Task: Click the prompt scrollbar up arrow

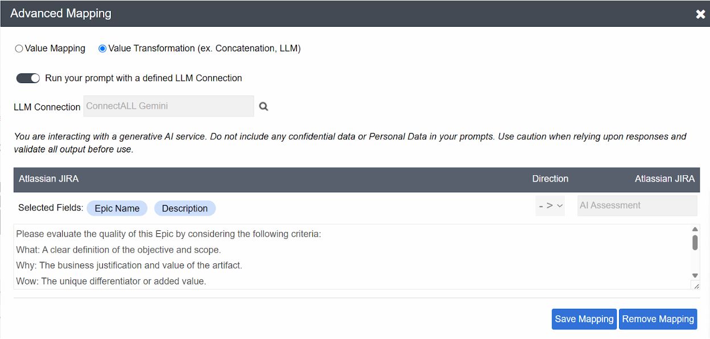Action: coord(695,229)
